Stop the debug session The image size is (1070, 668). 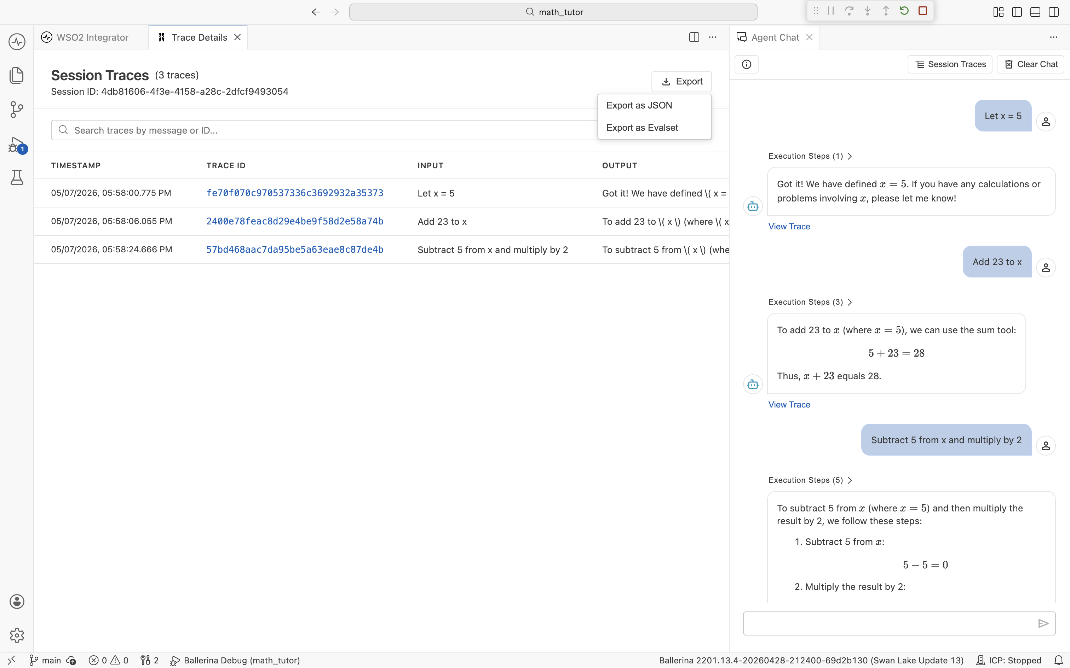click(923, 11)
